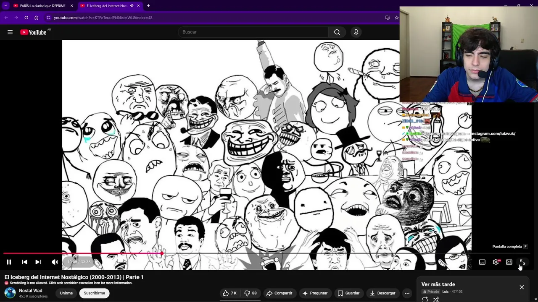Click the Preguntar button

pos(315,293)
